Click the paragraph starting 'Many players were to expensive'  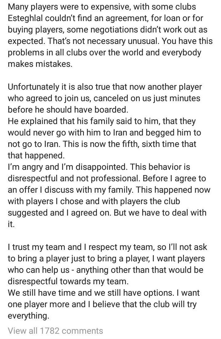110,35
